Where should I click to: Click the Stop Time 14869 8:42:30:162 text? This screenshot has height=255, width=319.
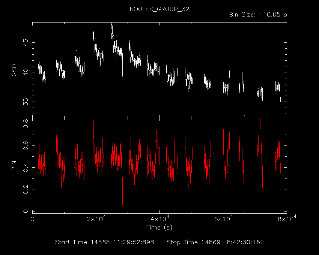point(215,242)
